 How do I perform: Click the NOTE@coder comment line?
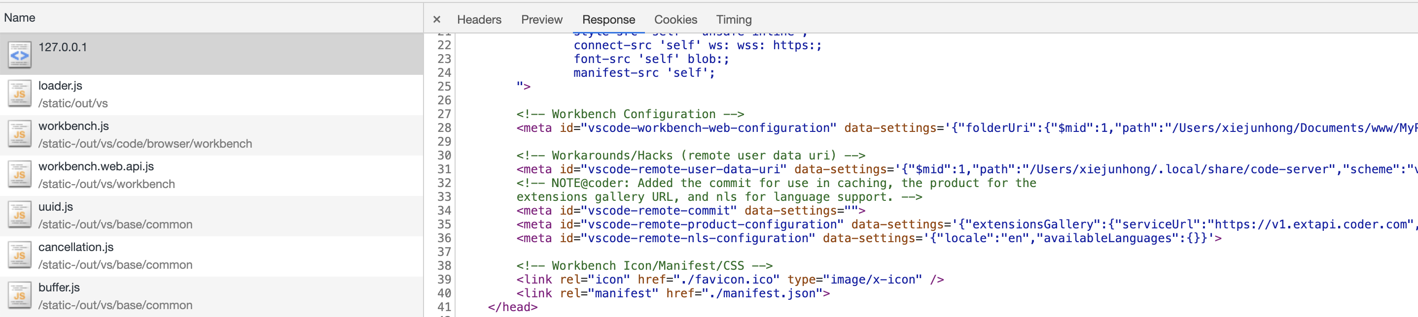pos(776,183)
